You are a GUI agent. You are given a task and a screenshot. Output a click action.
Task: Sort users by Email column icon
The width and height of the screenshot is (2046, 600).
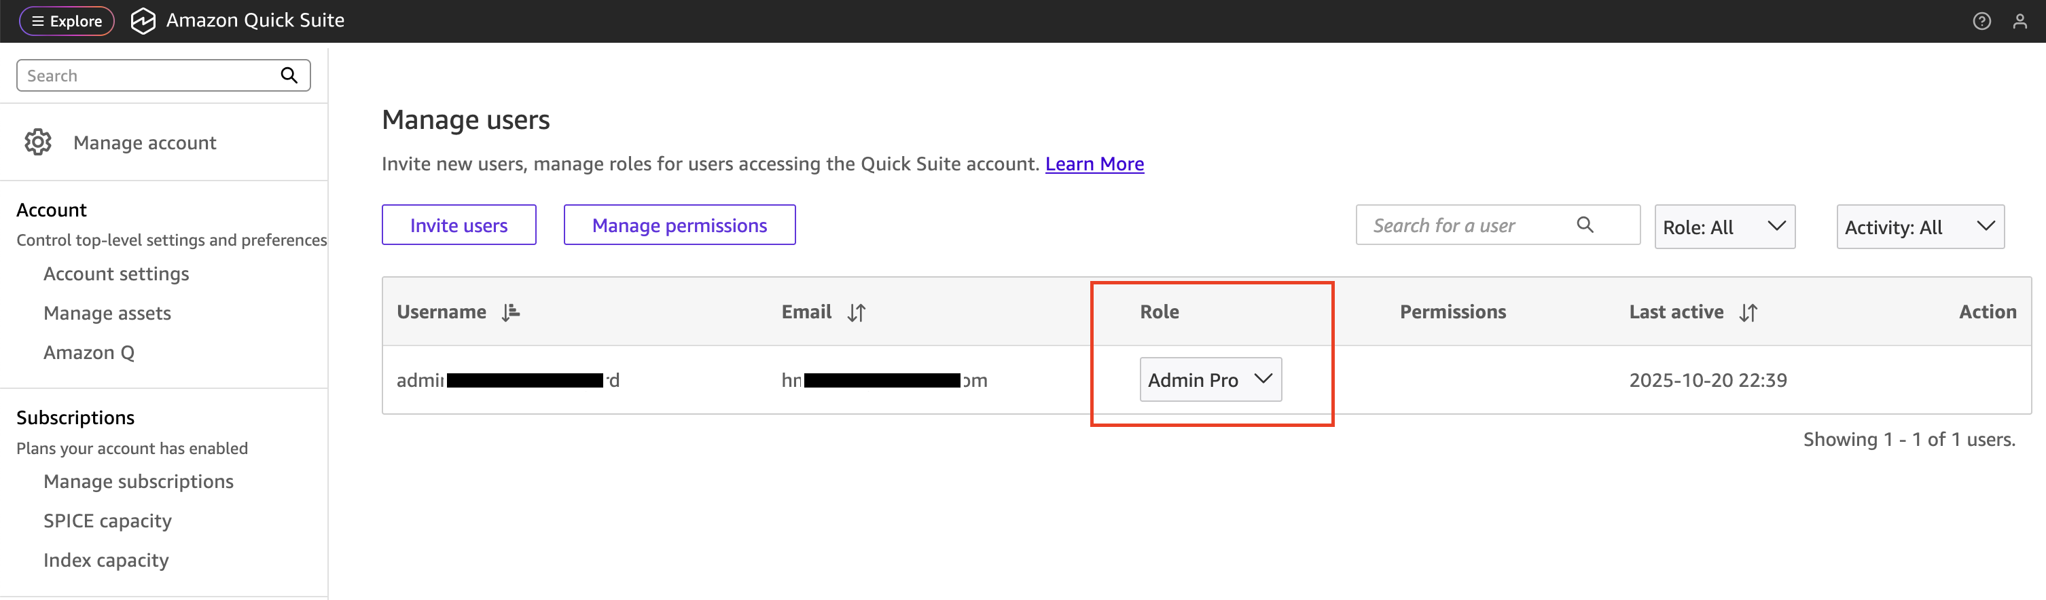(x=855, y=313)
